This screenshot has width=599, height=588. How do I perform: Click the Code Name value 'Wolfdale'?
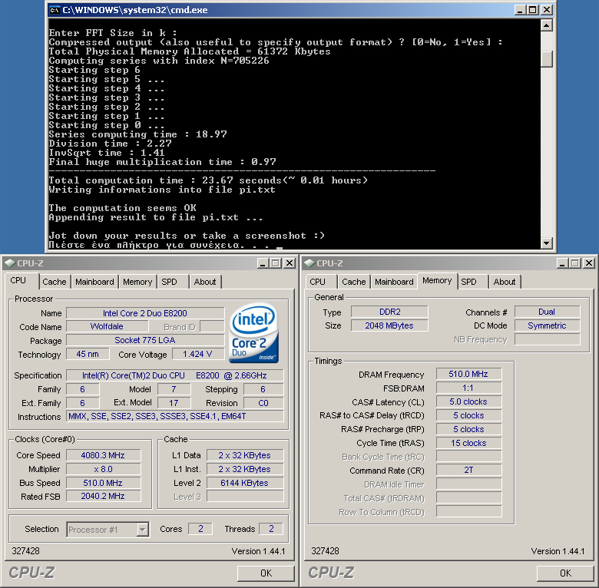coord(107,326)
